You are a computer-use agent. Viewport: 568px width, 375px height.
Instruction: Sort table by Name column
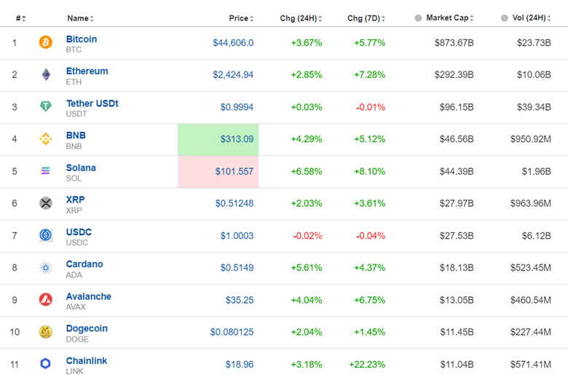pyautogui.click(x=80, y=18)
